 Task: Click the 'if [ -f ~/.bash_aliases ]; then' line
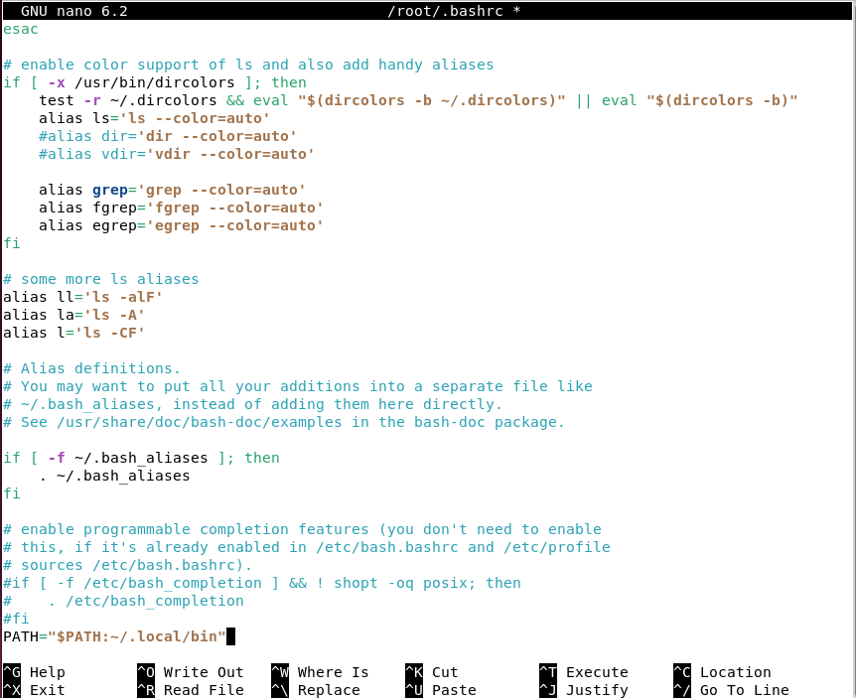141,458
